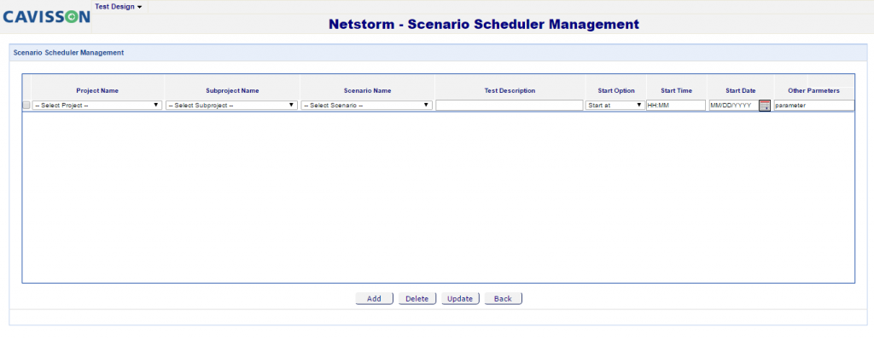Click the Cavisson logo
Image resolution: width=874 pixels, height=339 pixels.
pos(46,17)
